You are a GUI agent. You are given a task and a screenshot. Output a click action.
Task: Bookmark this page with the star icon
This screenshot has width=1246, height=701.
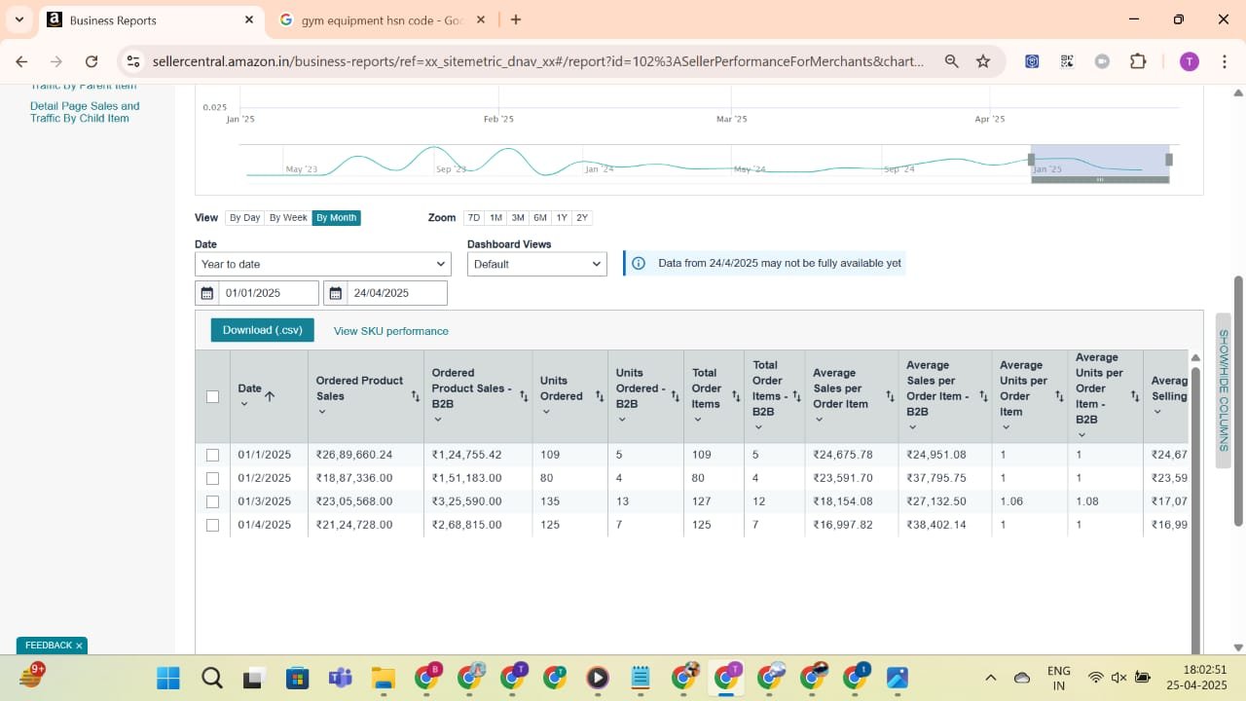(x=983, y=61)
